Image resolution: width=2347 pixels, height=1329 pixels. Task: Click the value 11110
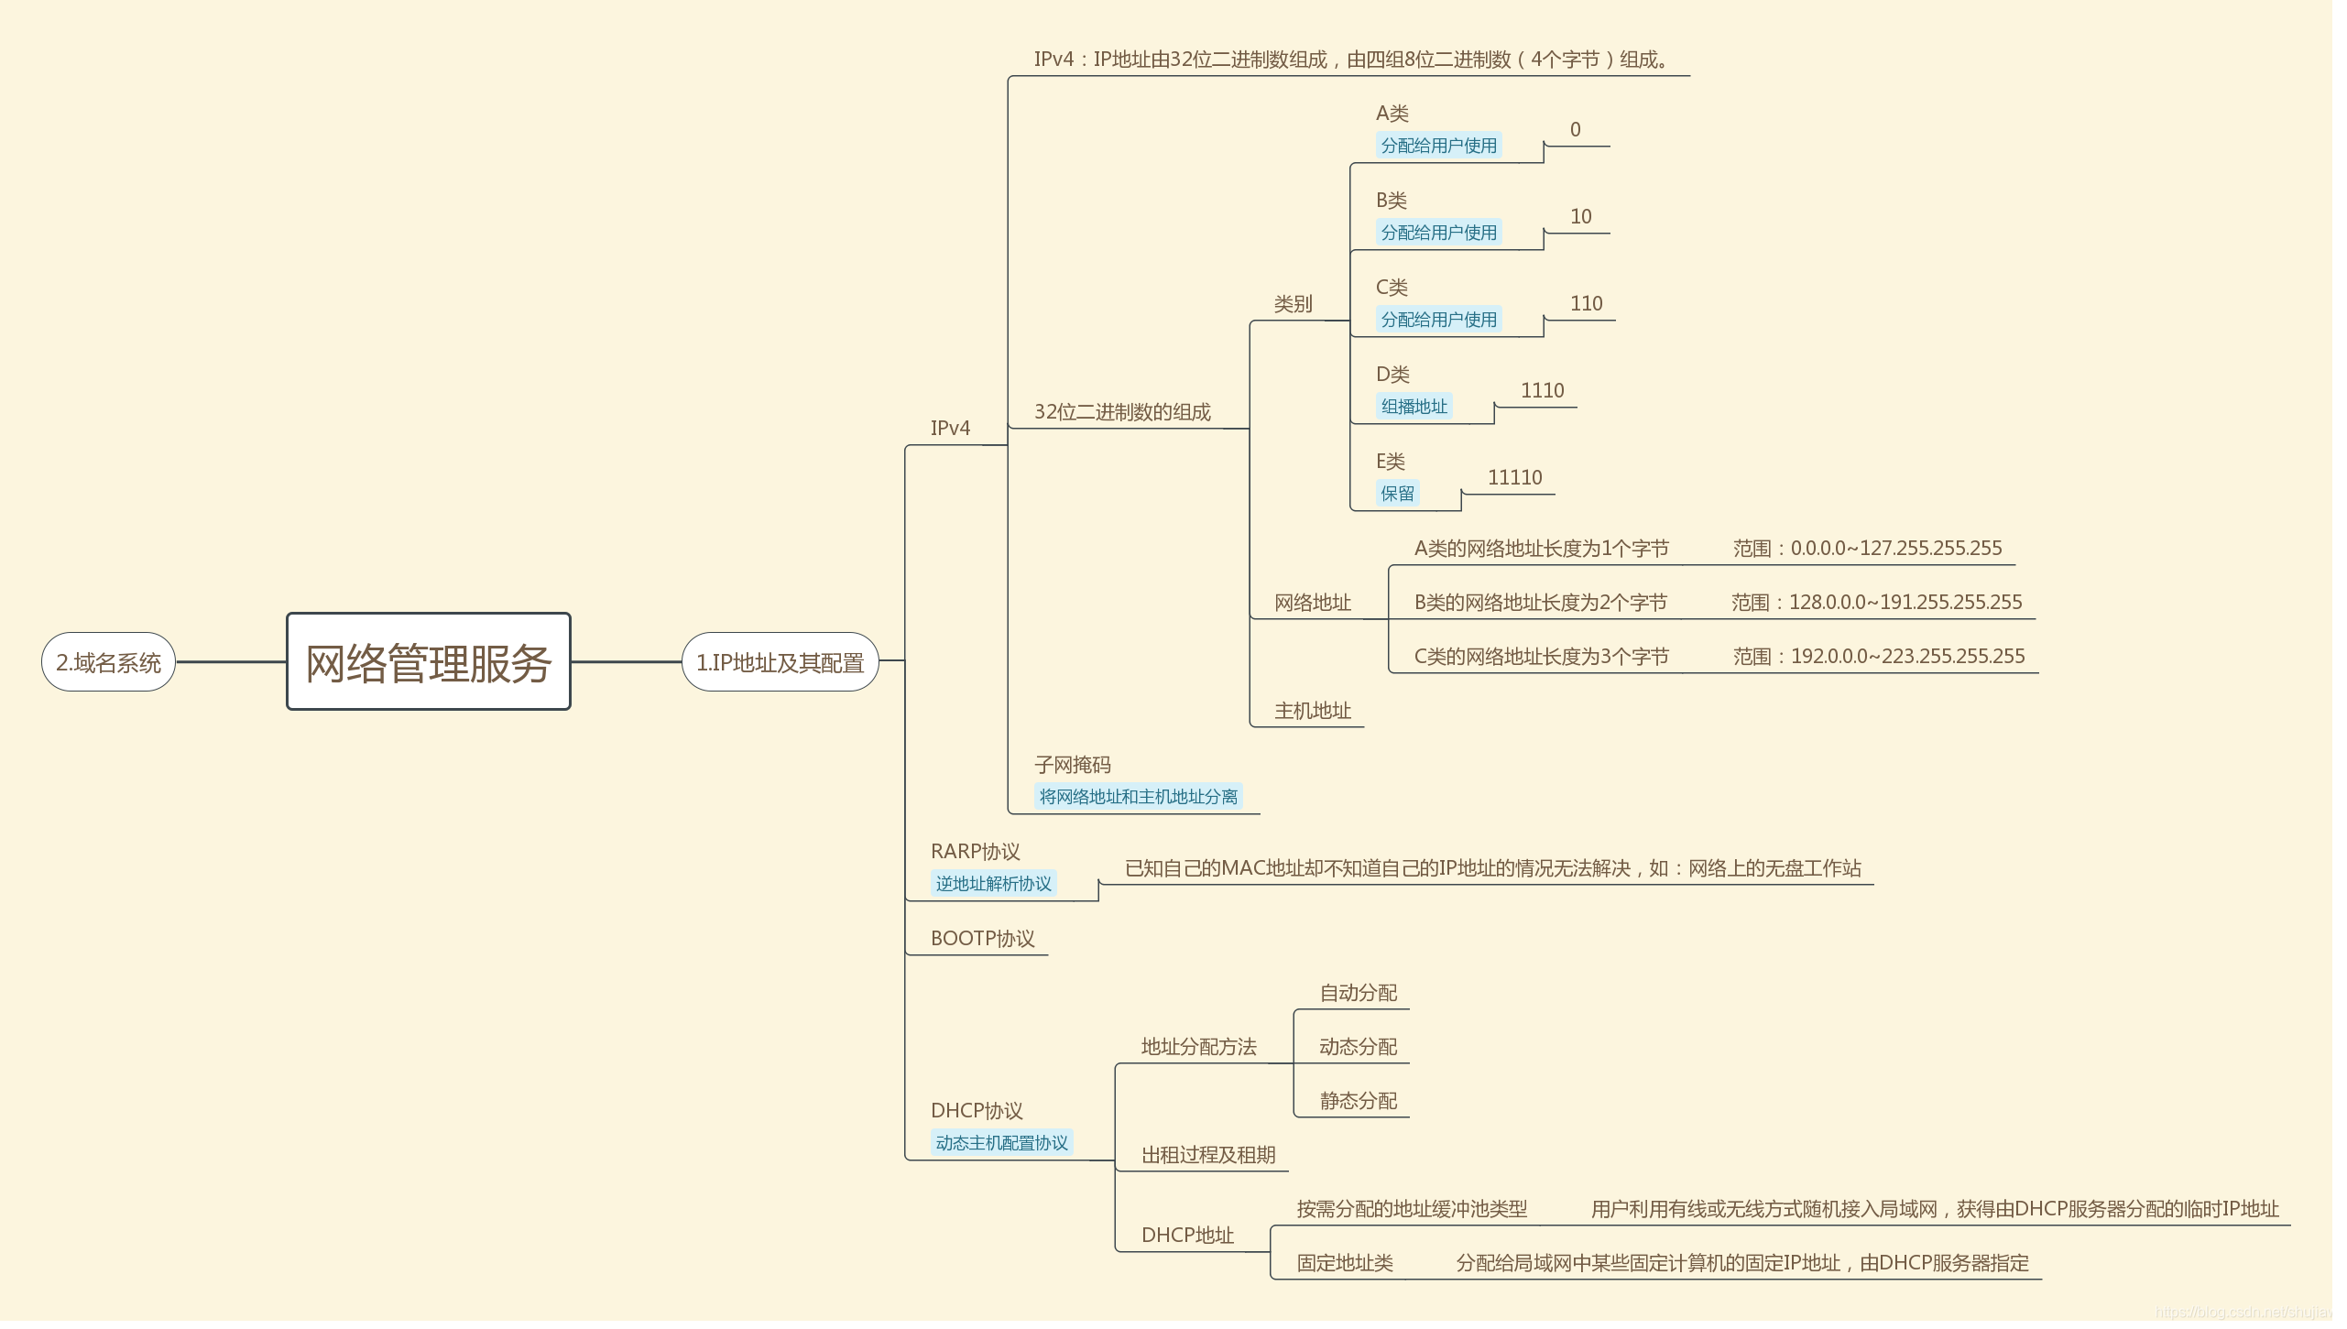pyautogui.click(x=1514, y=478)
